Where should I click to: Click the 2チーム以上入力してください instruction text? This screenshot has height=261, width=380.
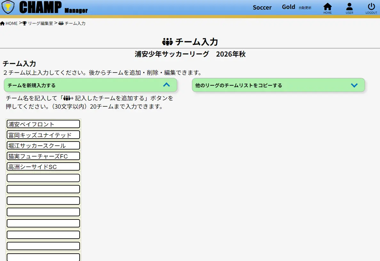coord(102,73)
